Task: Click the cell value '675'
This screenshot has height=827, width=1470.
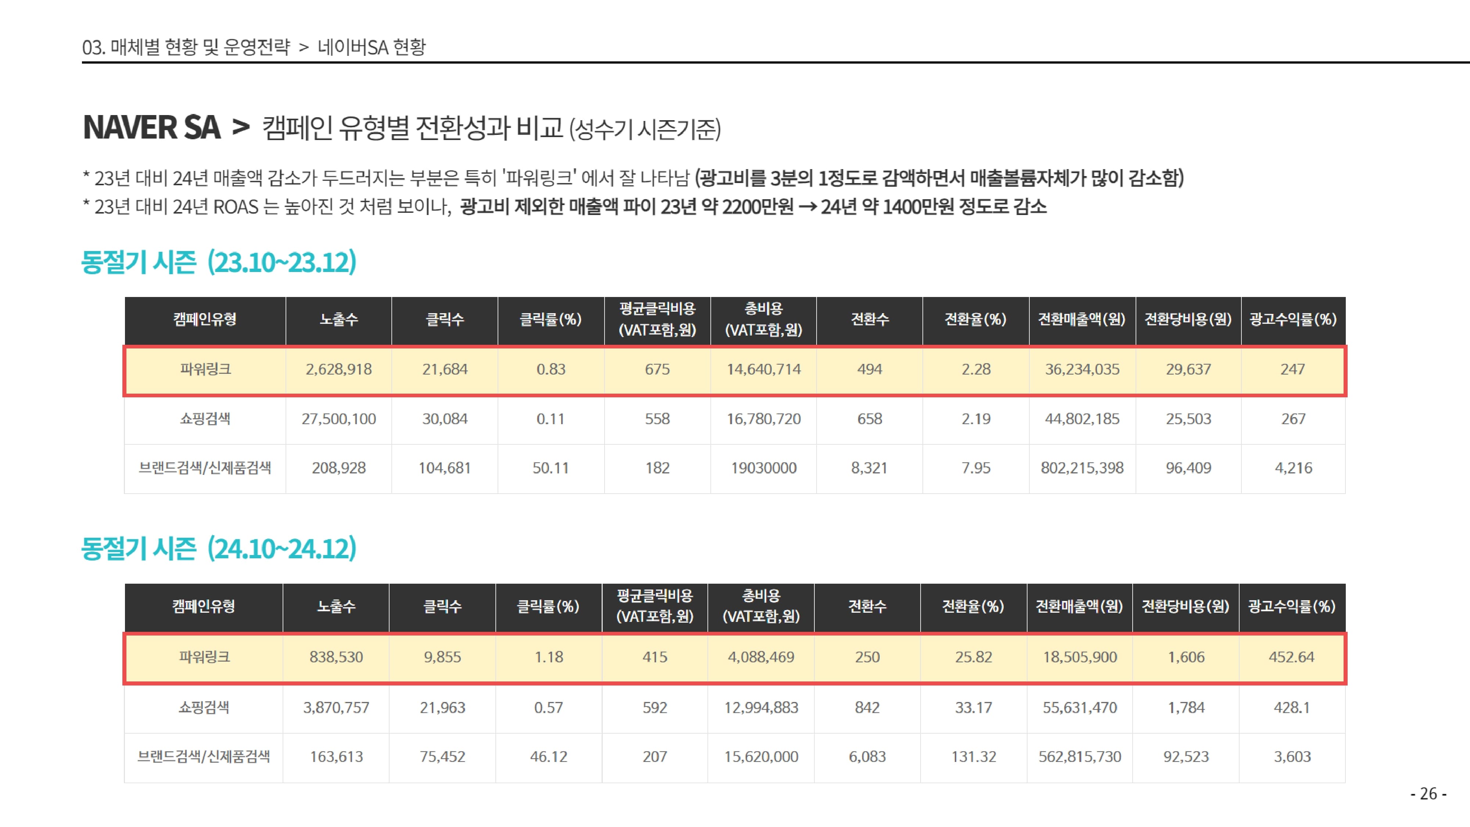Action: [x=657, y=369]
